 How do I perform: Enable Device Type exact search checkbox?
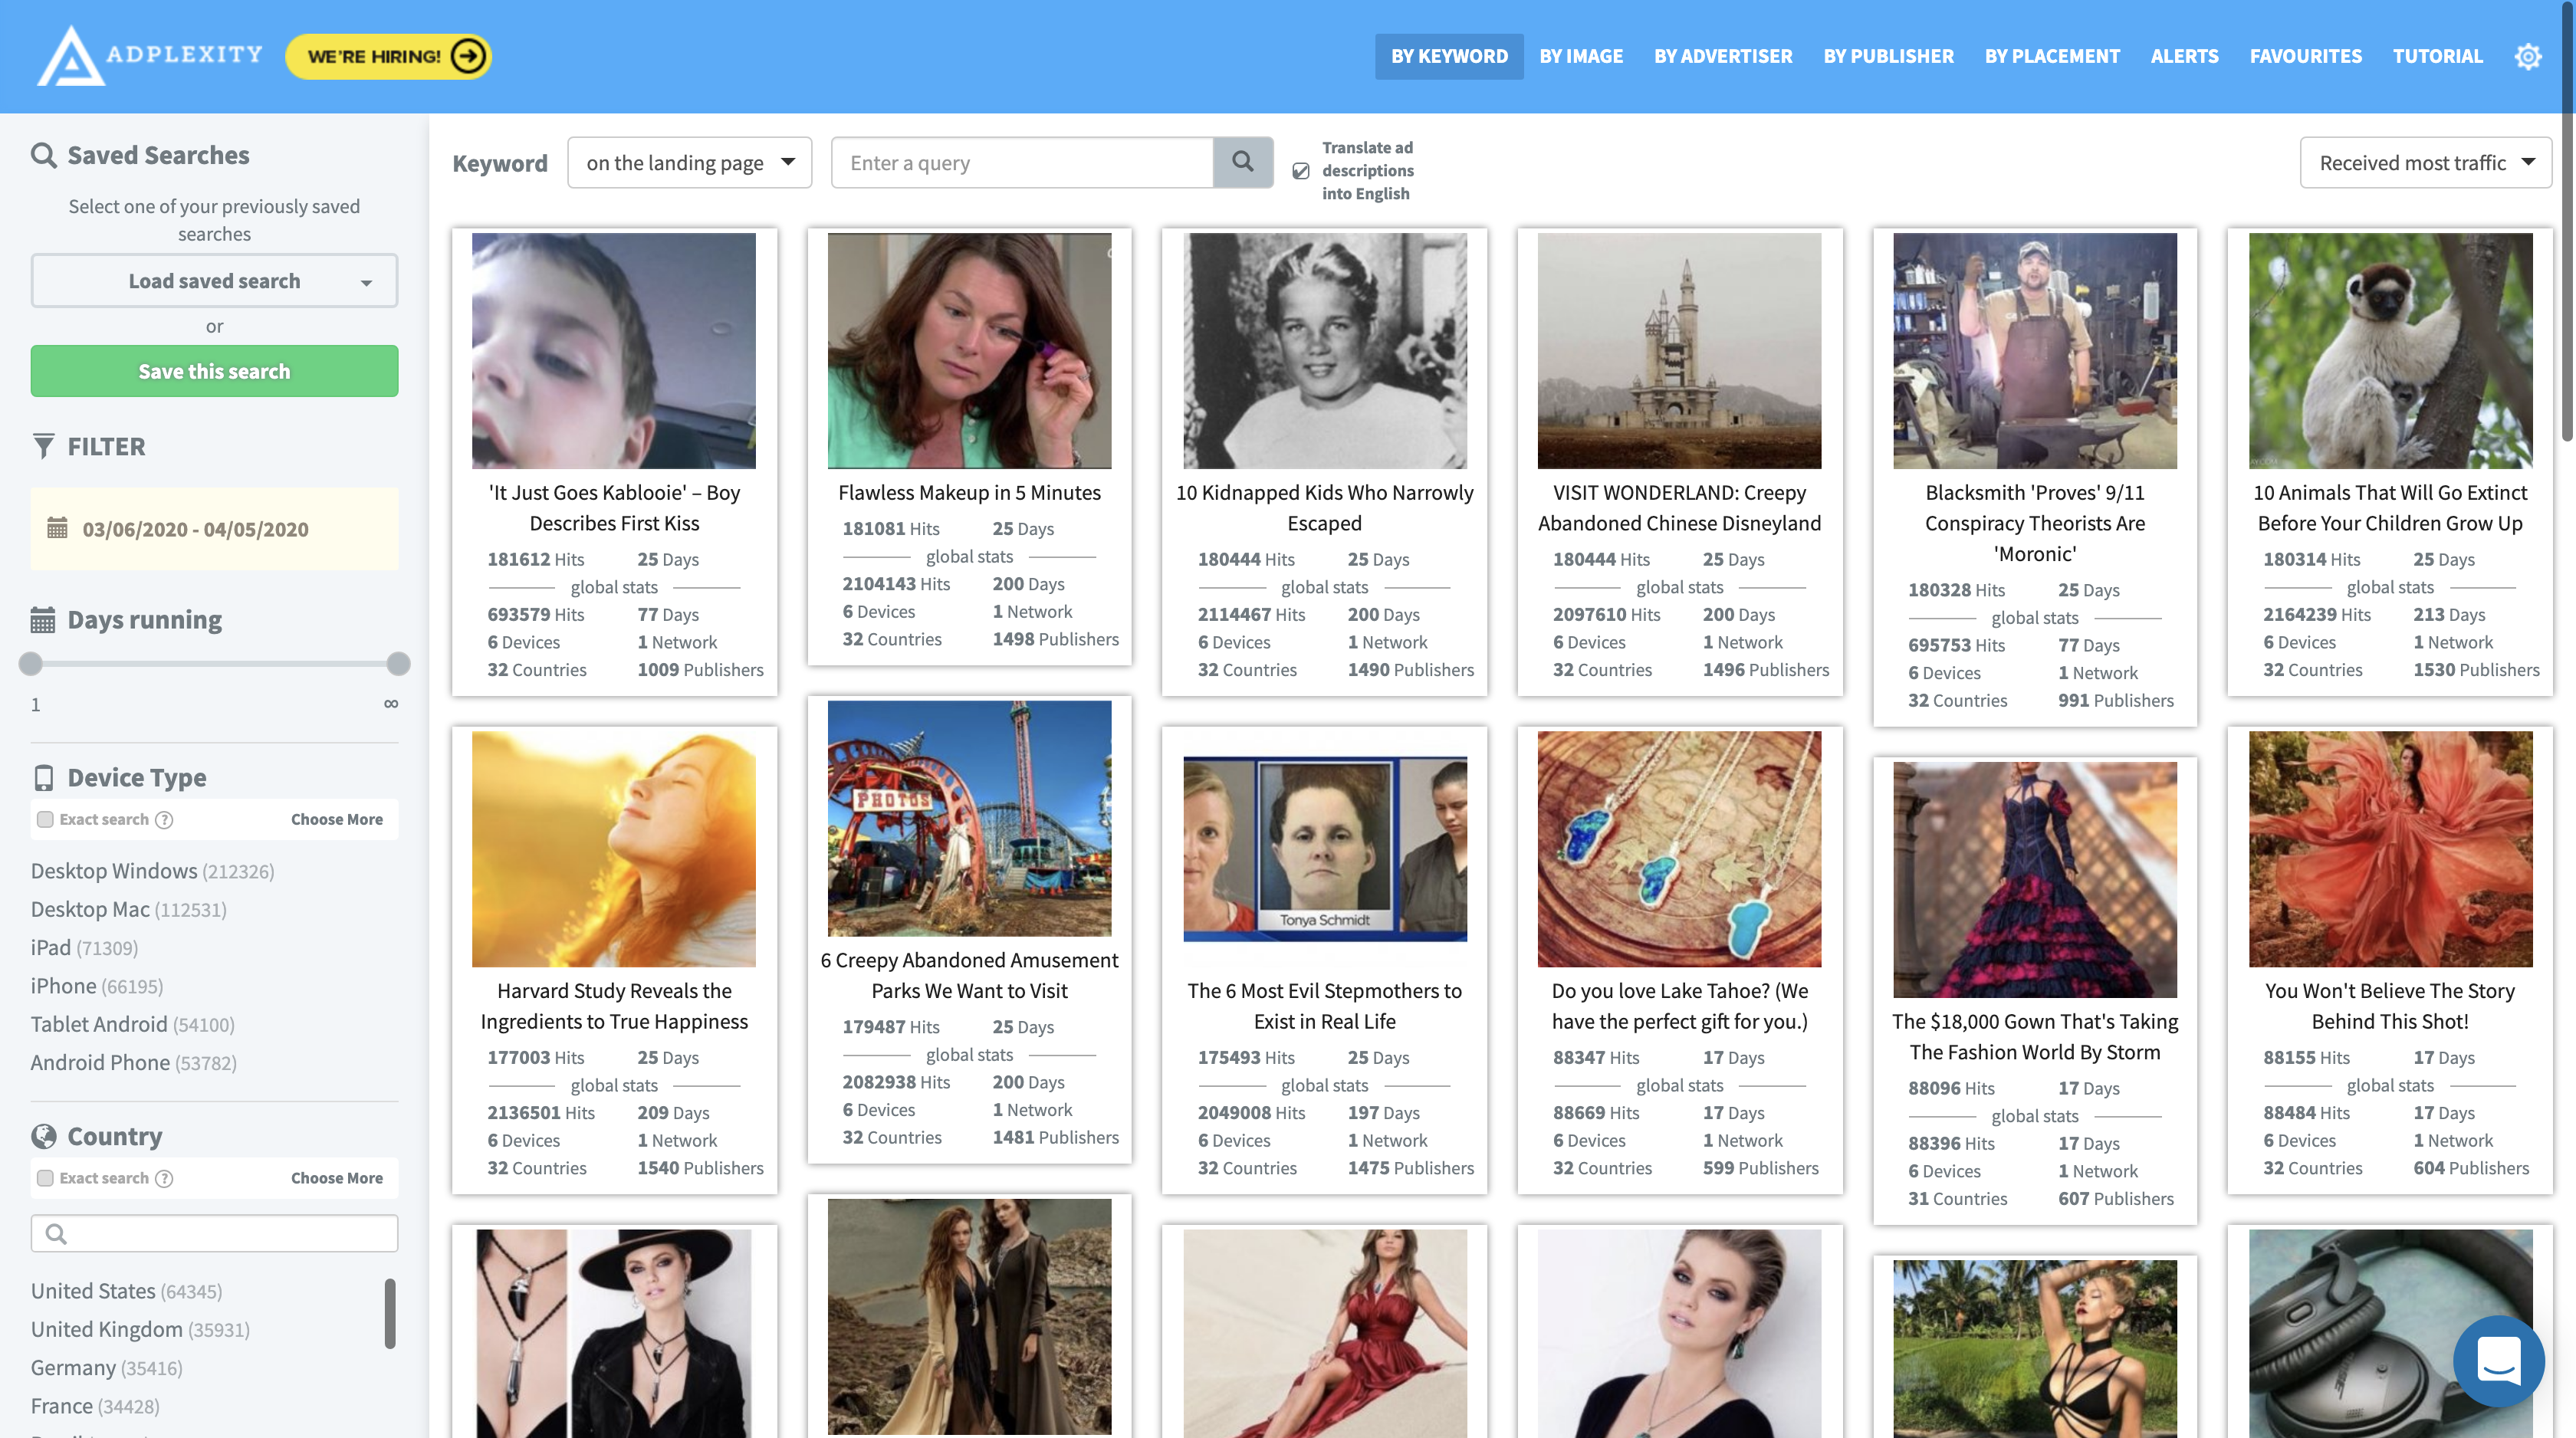(45, 819)
